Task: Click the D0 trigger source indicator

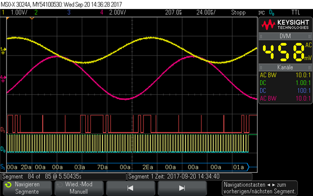Action: point(272,13)
